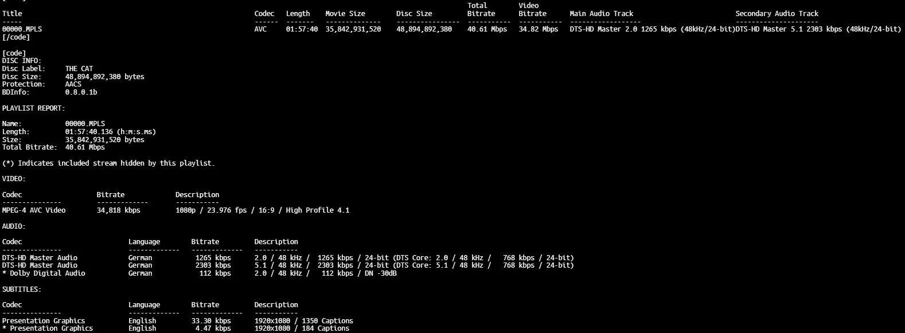Click the High Profile 4.1 video description
The width and height of the screenshot is (905, 333).
pyautogui.click(x=317, y=210)
